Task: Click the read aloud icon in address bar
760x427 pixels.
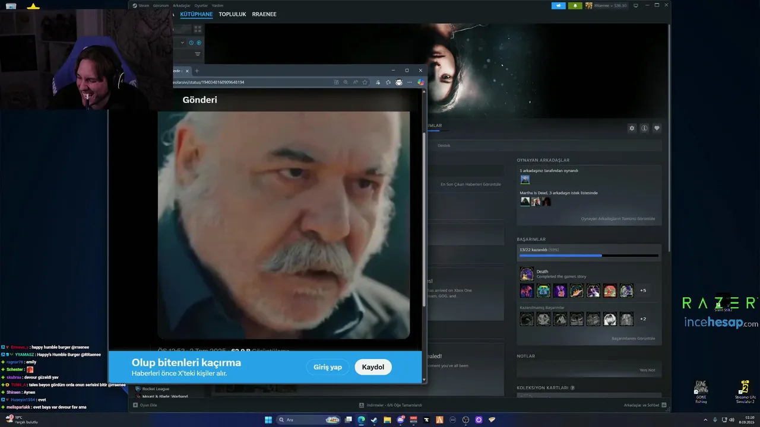Action: pos(355,82)
